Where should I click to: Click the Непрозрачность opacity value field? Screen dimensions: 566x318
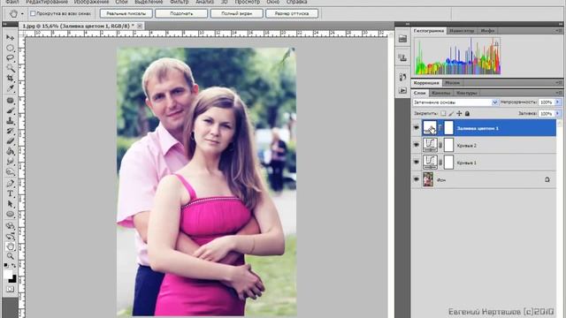coord(547,102)
